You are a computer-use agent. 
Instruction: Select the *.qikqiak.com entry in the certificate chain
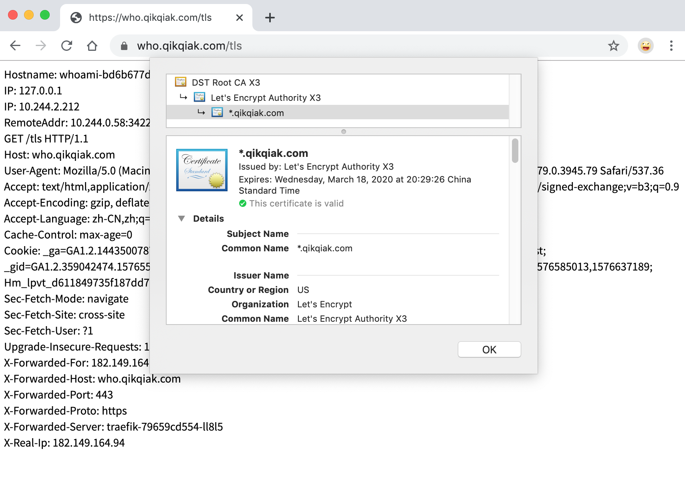[x=256, y=112]
